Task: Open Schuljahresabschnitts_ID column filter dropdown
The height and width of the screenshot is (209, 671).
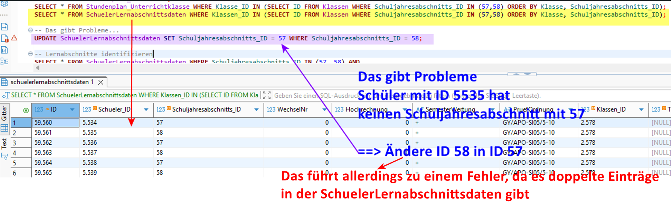Action: (x=256, y=110)
